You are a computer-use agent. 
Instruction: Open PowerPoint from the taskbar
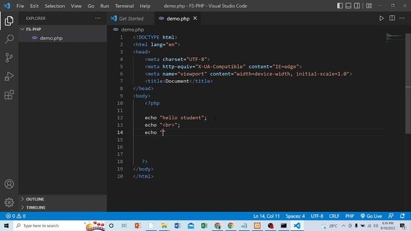[x=137, y=225]
